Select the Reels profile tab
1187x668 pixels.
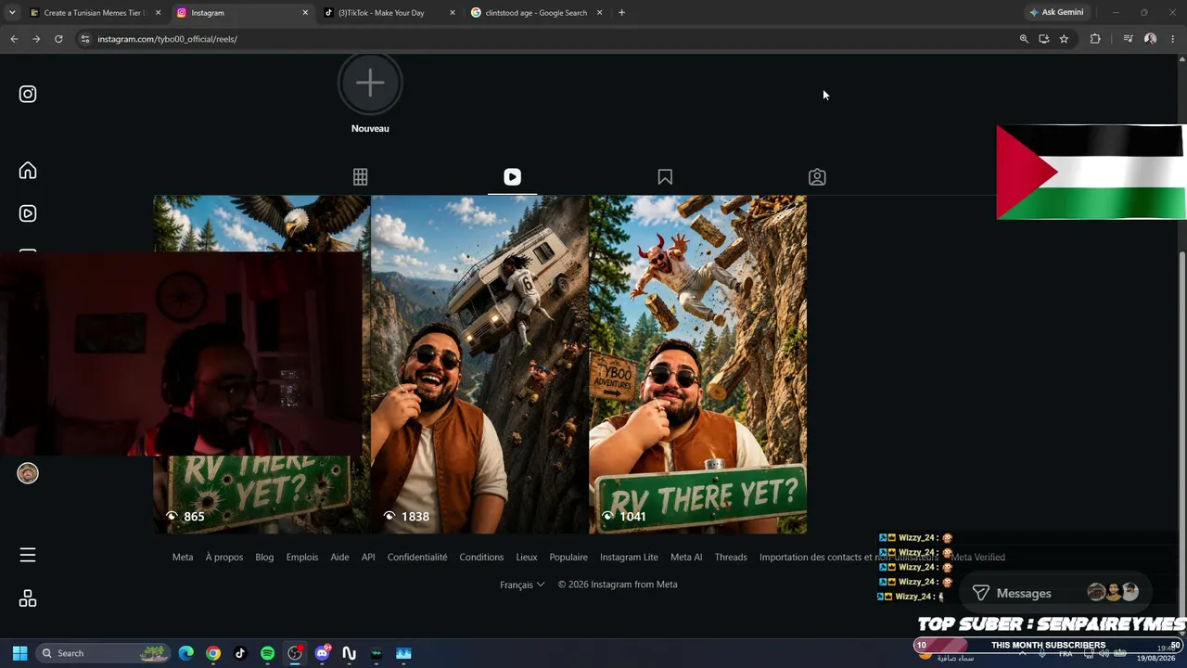coord(512,177)
